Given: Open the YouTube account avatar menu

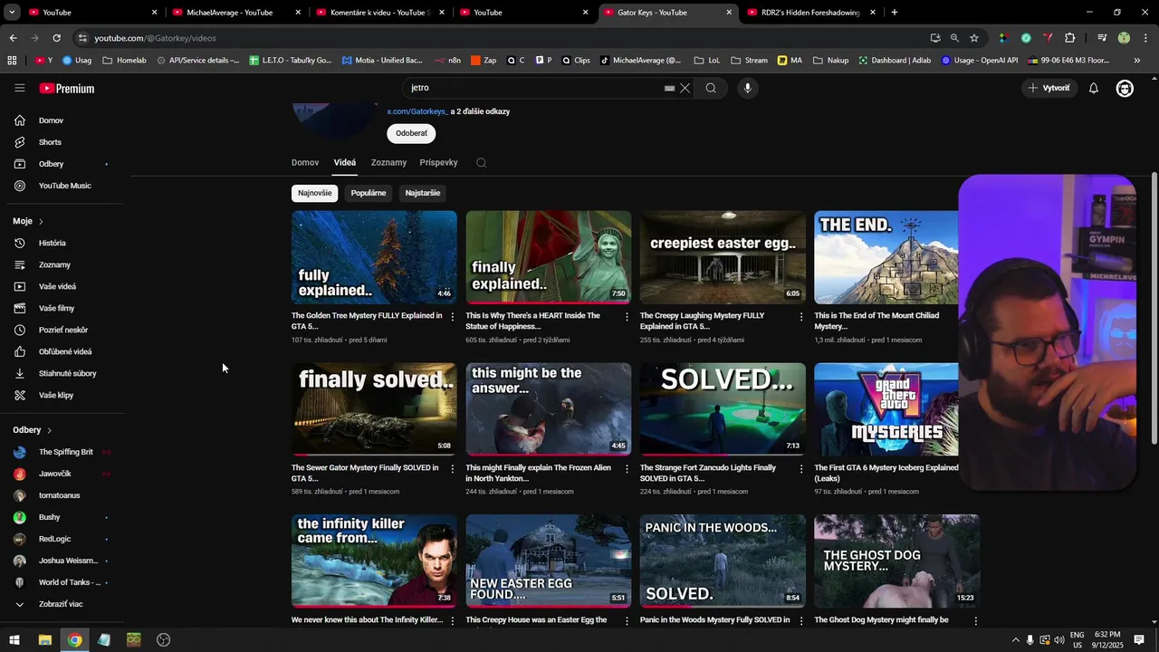Looking at the screenshot, I should pyautogui.click(x=1125, y=88).
